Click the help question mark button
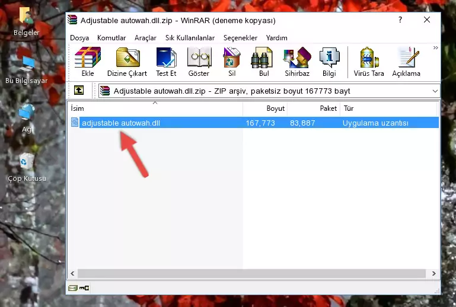The image size is (456, 307). tap(400, 20)
